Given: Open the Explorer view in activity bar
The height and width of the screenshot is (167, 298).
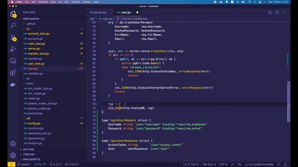Looking at the screenshot, I should coord(13,14).
